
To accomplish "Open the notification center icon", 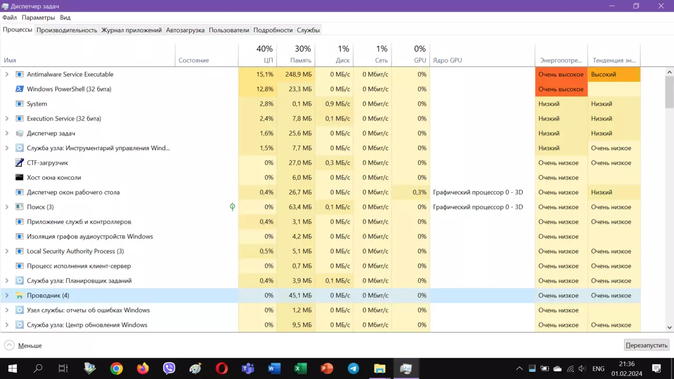I will coord(657,368).
